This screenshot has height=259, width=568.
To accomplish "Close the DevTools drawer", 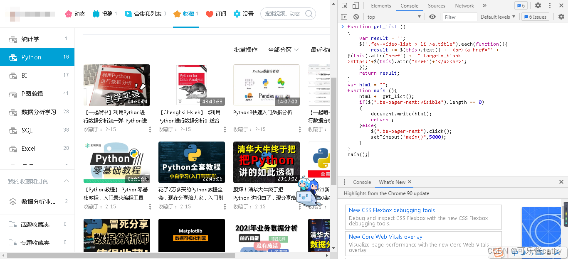I will point(561,182).
